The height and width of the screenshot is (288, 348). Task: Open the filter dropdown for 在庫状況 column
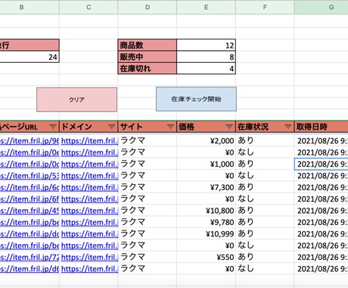(x=287, y=127)
